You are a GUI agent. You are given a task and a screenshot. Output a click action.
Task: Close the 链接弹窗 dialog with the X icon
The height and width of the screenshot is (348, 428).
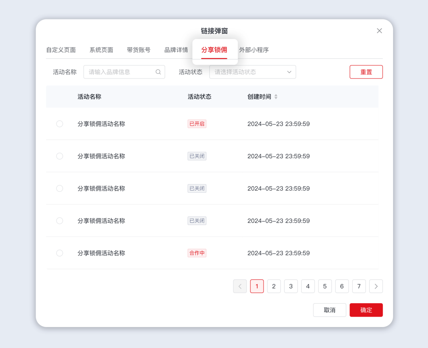tap(379, 31)
